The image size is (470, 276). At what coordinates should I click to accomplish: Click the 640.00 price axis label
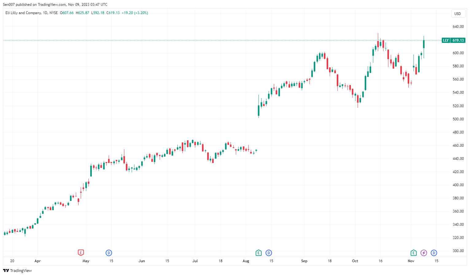tap(458, 27)
